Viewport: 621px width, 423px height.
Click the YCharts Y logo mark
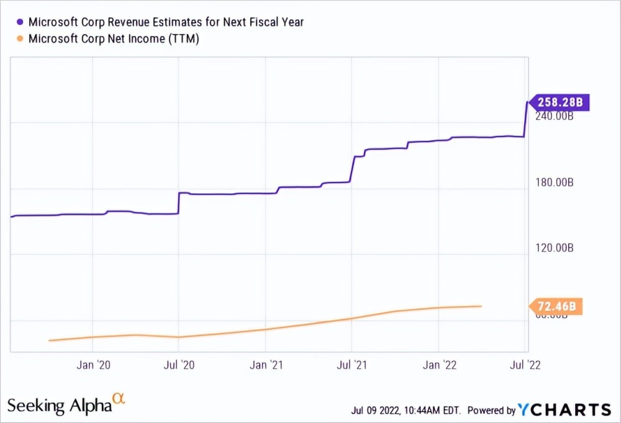pos(527,409)
